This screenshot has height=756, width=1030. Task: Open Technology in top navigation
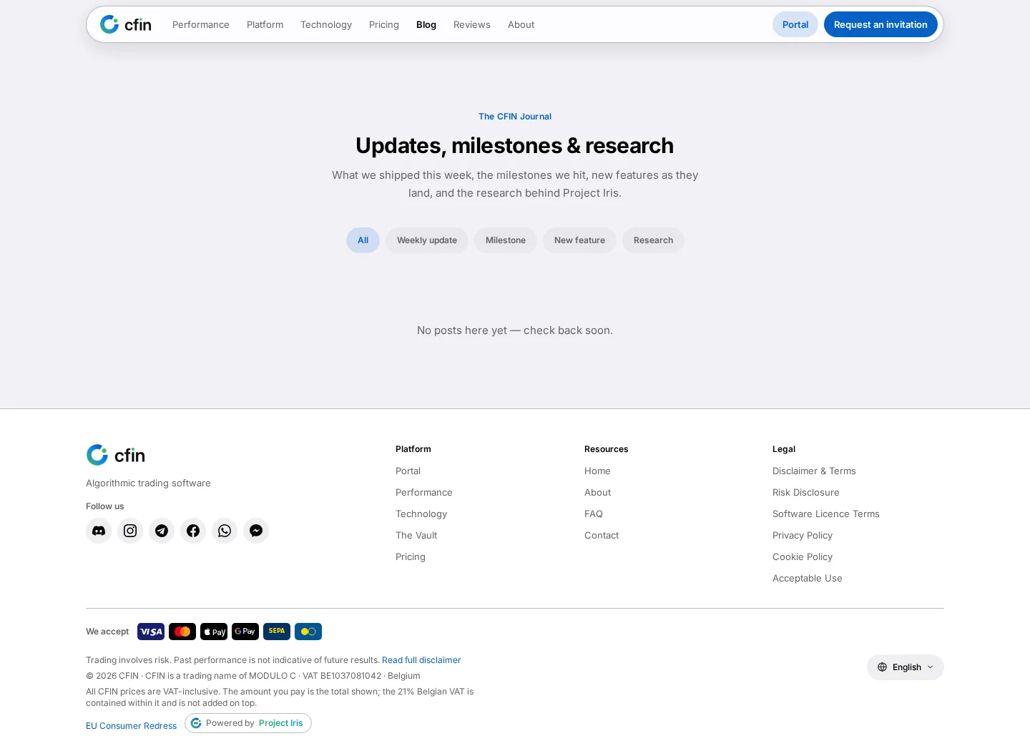click(x=326, y=24)
